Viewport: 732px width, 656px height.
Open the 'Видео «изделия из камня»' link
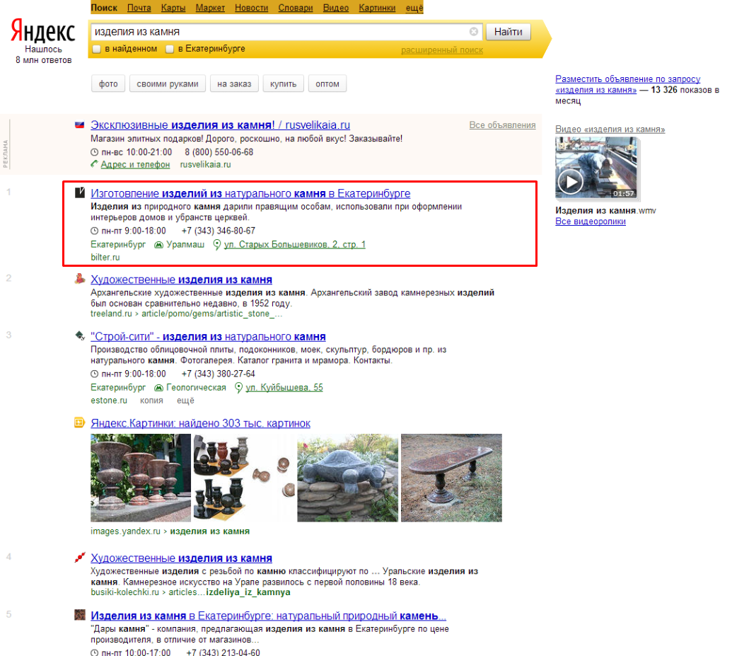coord(610,129)
